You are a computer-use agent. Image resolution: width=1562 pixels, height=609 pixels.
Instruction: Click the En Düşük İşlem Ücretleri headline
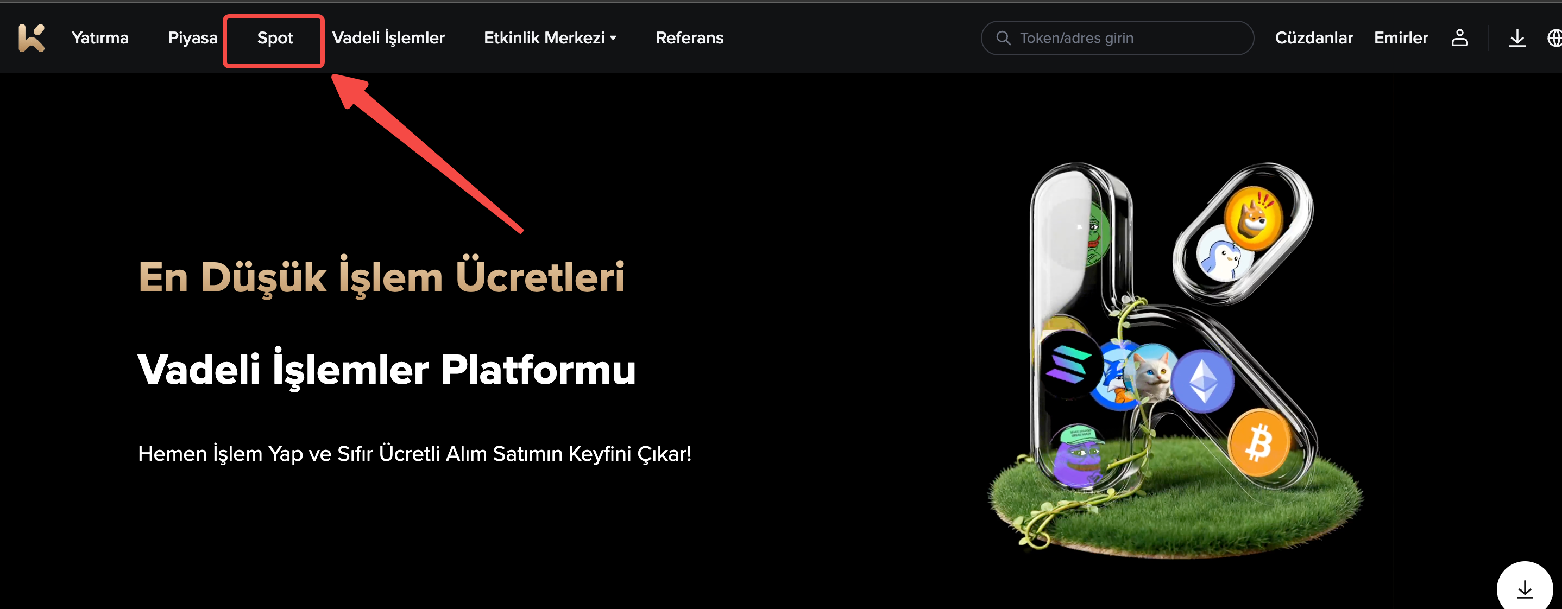tap(381, 277)
